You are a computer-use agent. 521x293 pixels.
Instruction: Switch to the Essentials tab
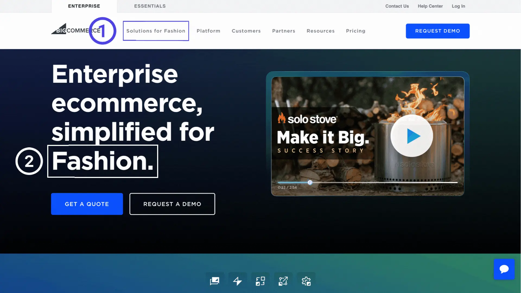pyautogui.click(x=150, y=6)
